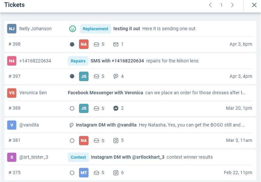The height and width of the screenshot is (182, 261).
Task: Toggle the empty status circle on ticket 389
Action: click(72, 108)
